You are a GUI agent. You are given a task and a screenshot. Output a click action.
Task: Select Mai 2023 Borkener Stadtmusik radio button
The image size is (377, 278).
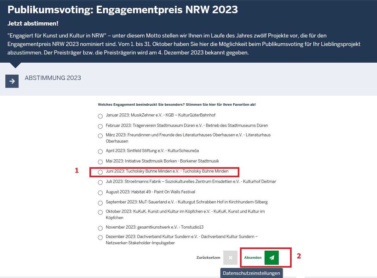click(100, 162)
